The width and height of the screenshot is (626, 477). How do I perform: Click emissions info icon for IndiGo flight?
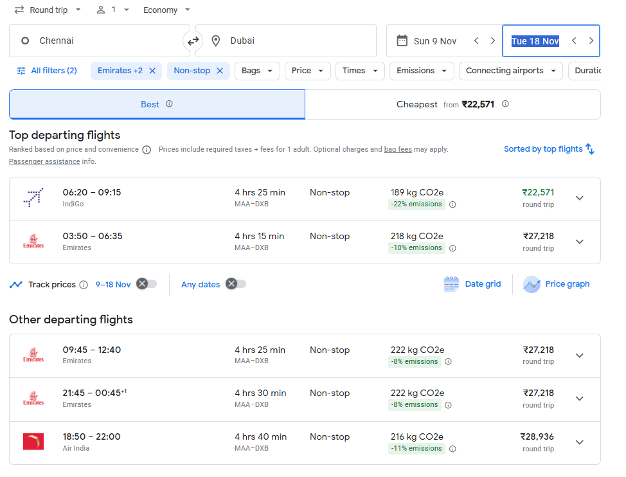click(452, 204)
